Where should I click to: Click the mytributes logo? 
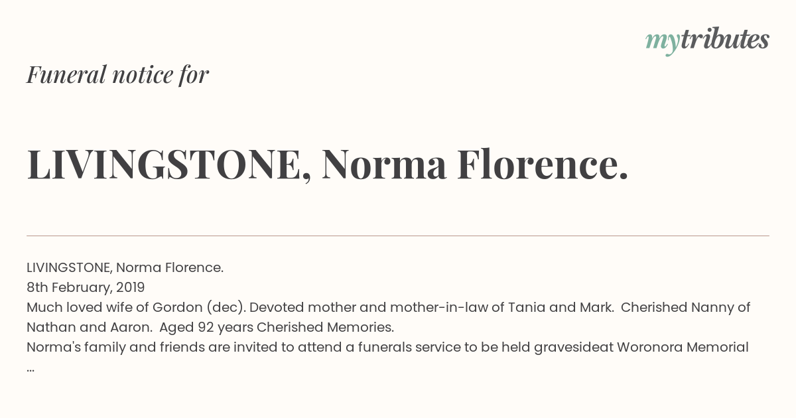[x=707, y=40]
